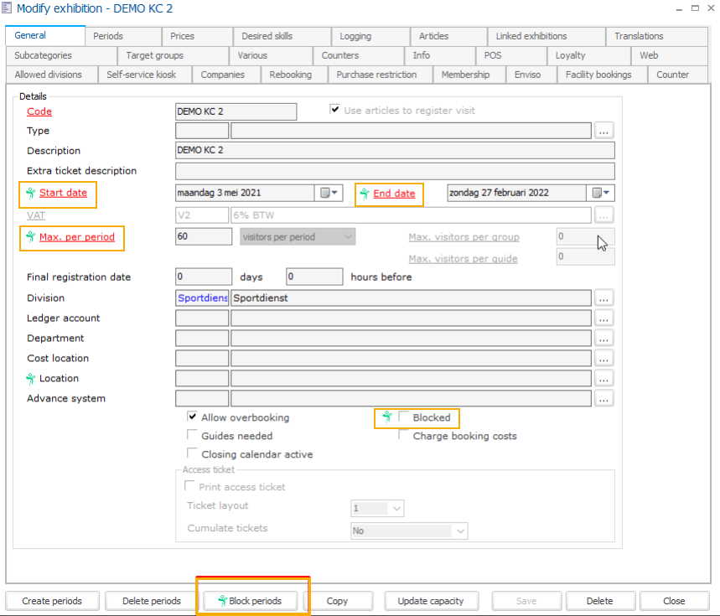The width and height of the screenshot is (720, 616).
Task: Open the Type lookup browse button
Action: [x=604, y=131]
